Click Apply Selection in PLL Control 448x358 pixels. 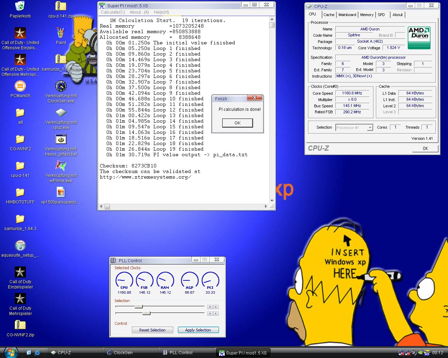198,330
